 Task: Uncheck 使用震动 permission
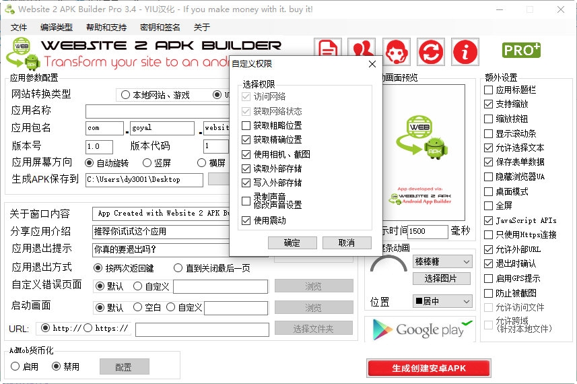point(246,220)
